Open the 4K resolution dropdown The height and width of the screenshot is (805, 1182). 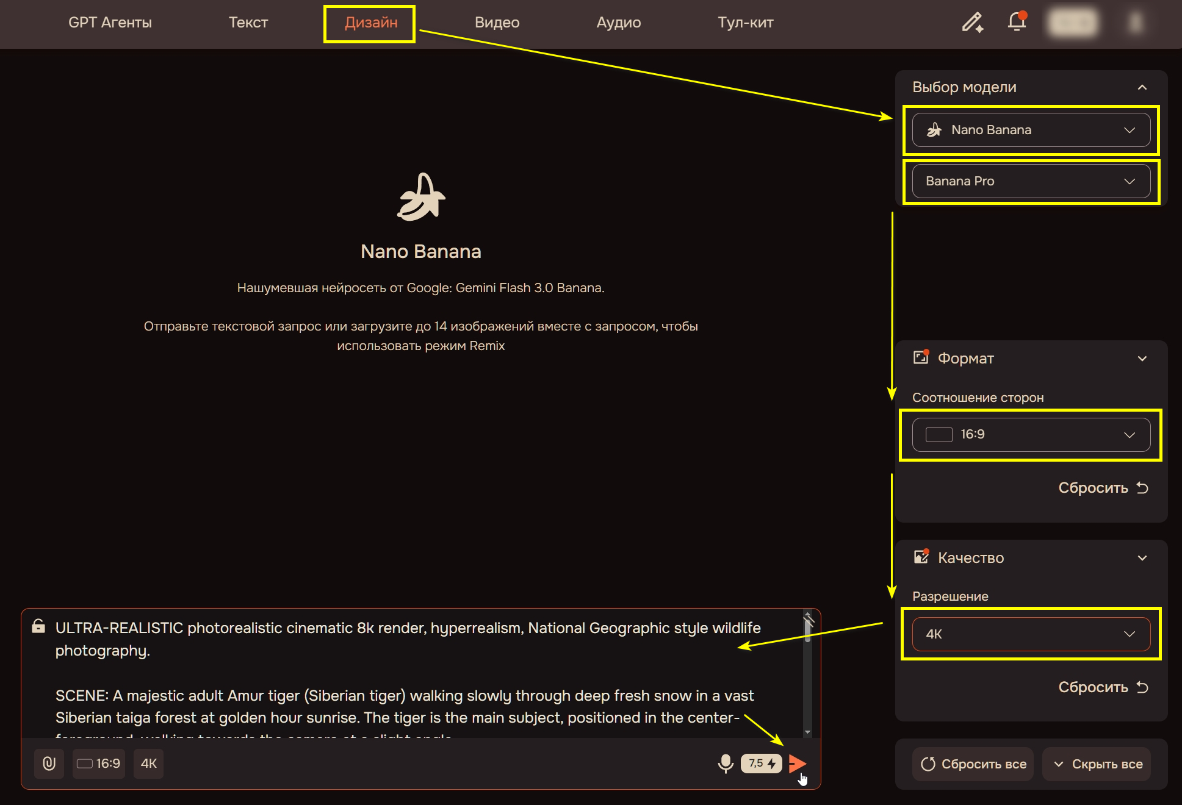(1031, 634)
